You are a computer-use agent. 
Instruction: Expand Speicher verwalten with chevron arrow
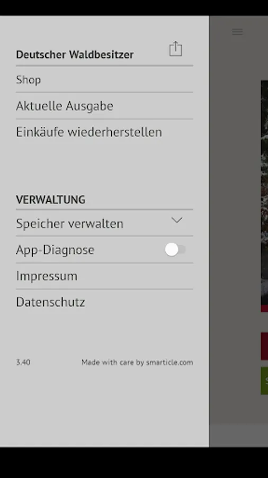176,220
